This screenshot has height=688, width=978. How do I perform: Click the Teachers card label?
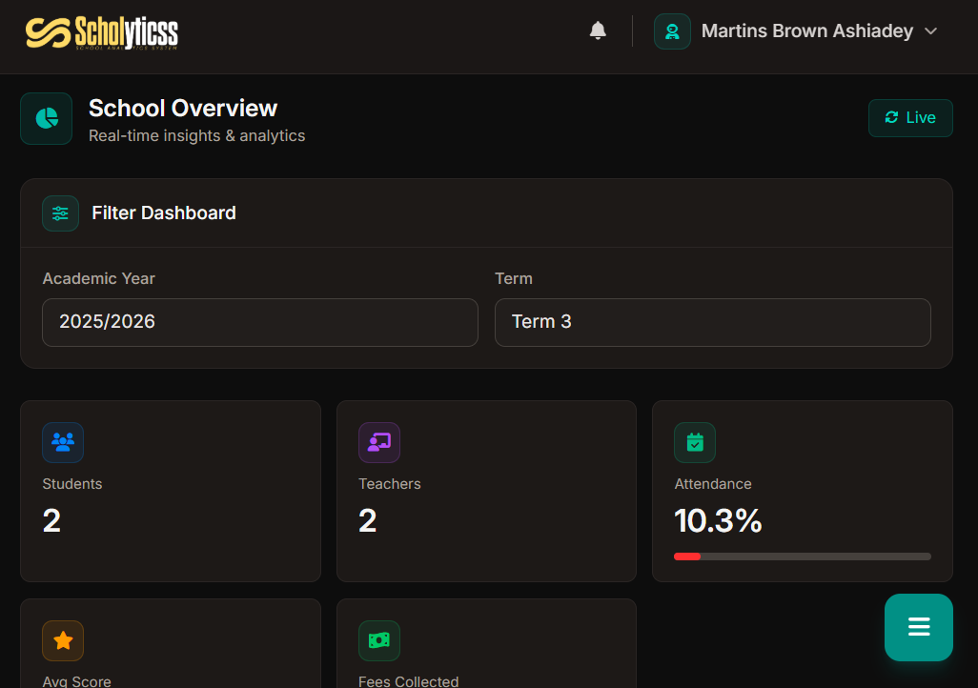389,484
